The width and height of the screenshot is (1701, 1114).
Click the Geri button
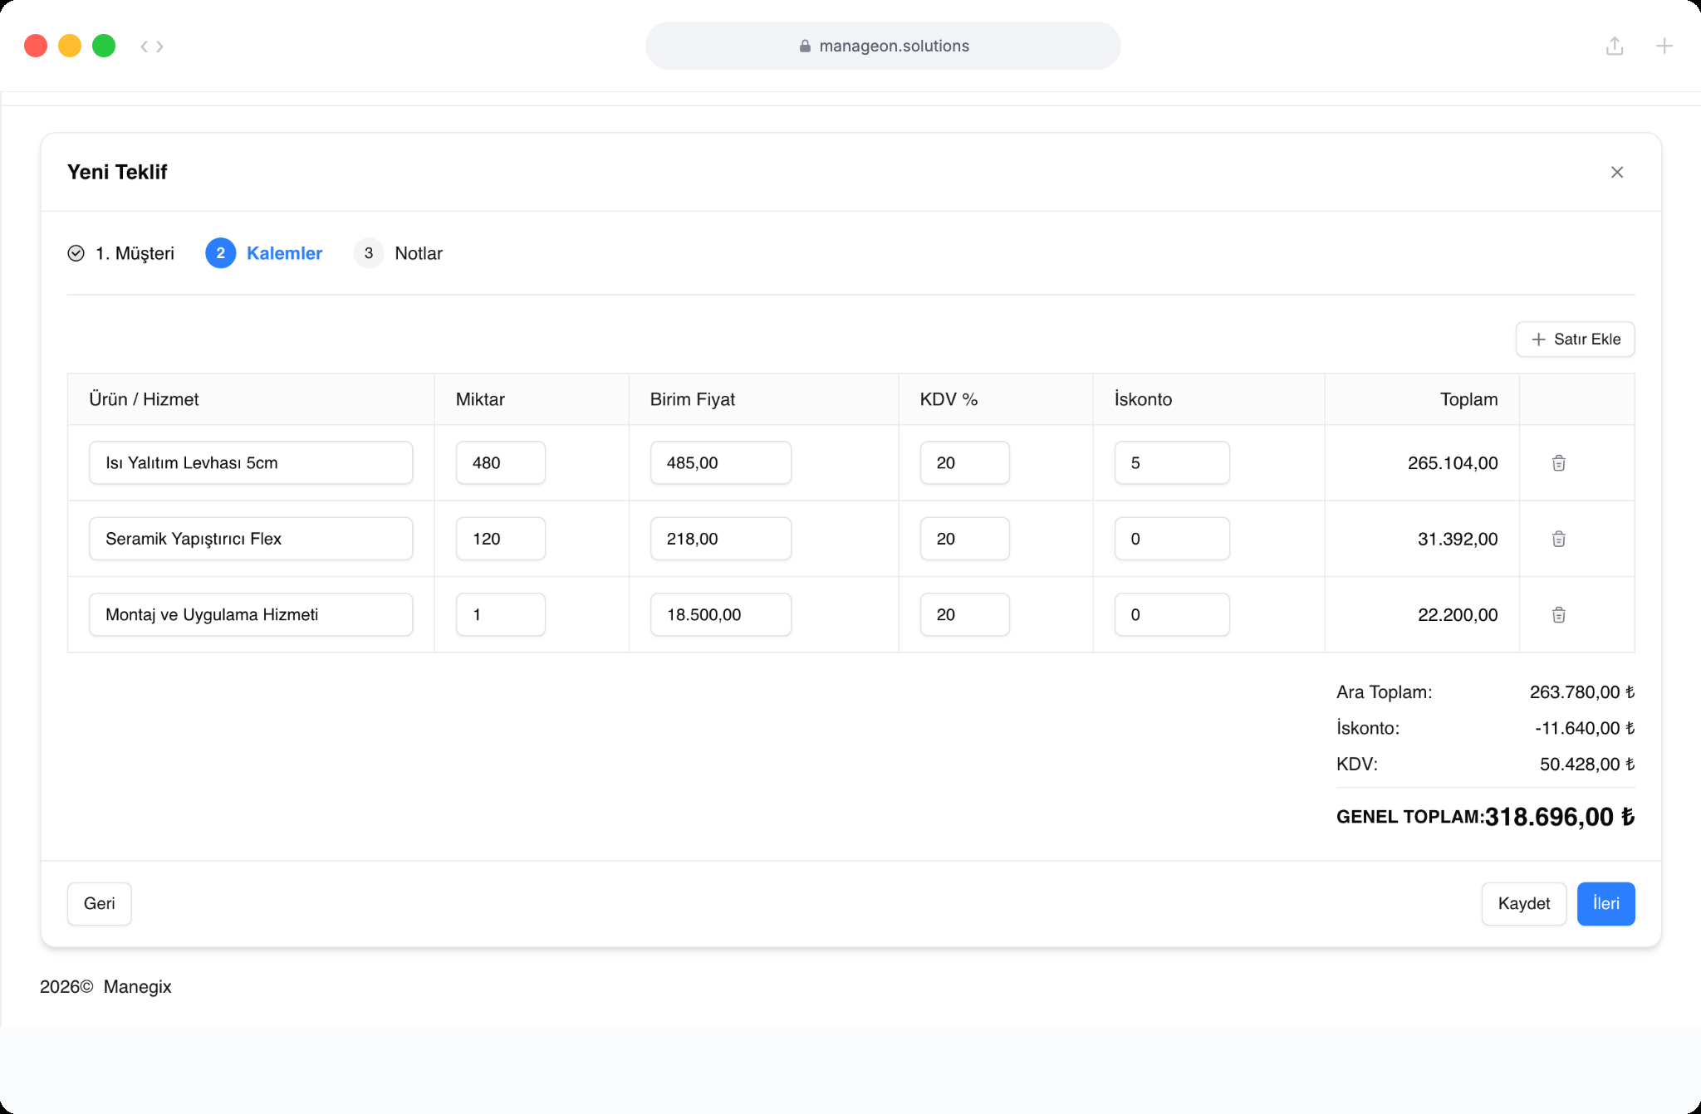pyautogui.click(x=99, y=903)
